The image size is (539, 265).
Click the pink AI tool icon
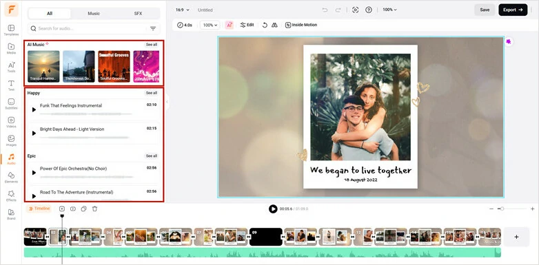pos(230,25)
